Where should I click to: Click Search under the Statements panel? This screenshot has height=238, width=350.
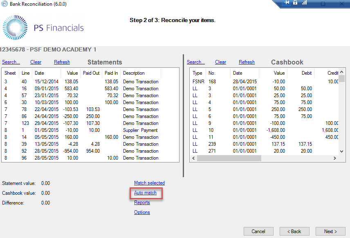[x=11, y=62]
